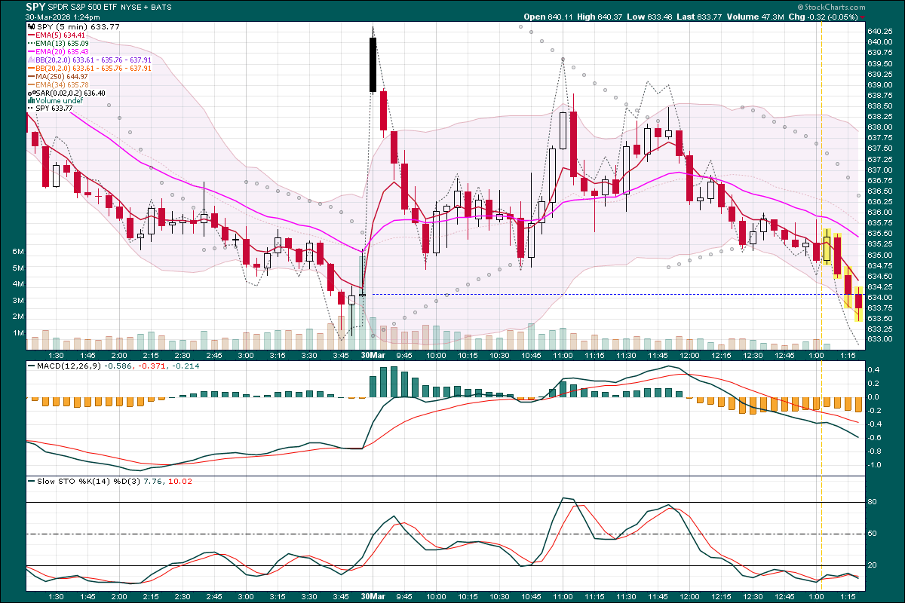This screenshot has width=905, height=603.
Task: Select the SPY ticker symbol in the header
Action: (37, 6)
